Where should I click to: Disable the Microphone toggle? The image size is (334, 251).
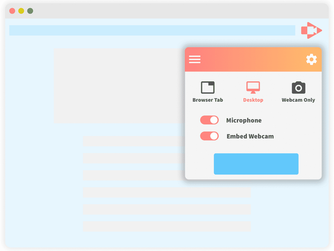click(209, 120)
